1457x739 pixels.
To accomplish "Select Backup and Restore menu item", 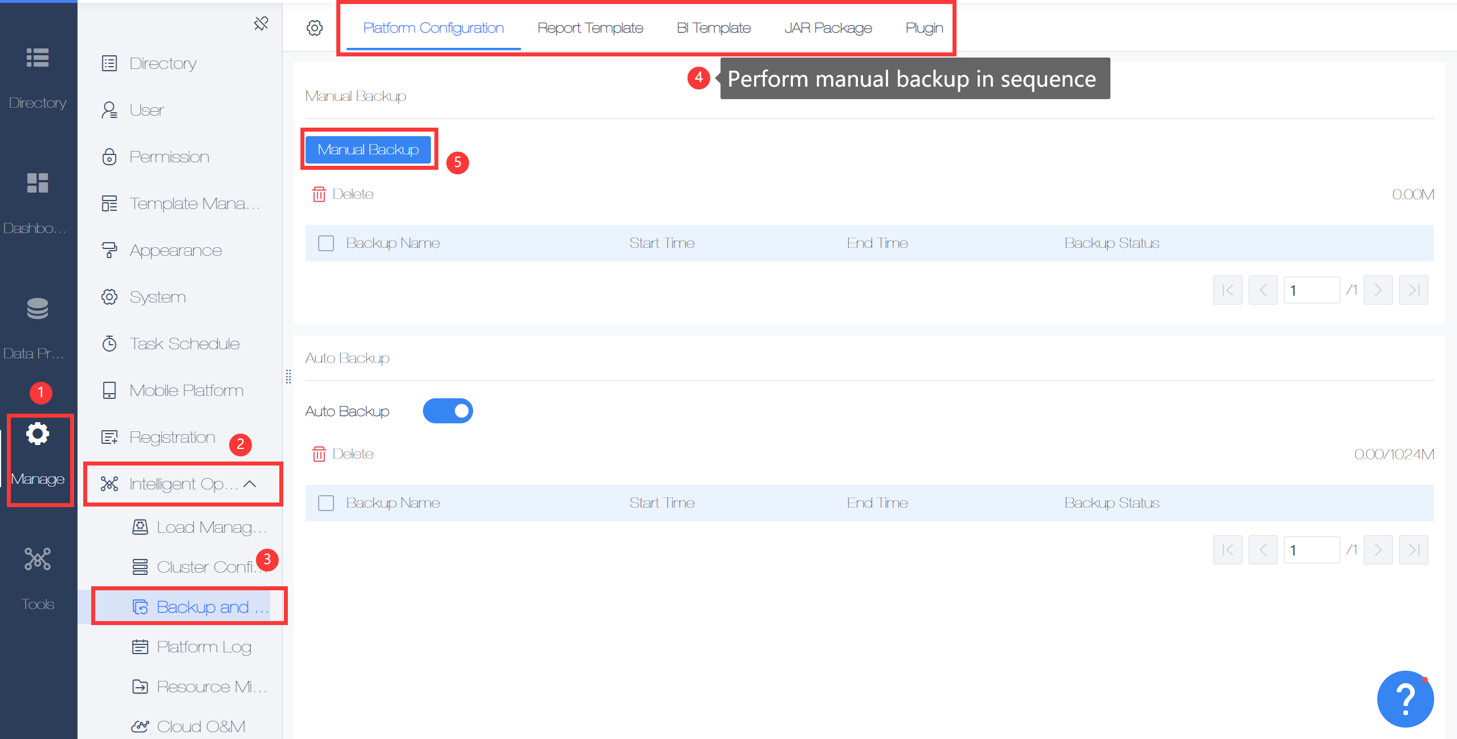I will click(181, 607).
